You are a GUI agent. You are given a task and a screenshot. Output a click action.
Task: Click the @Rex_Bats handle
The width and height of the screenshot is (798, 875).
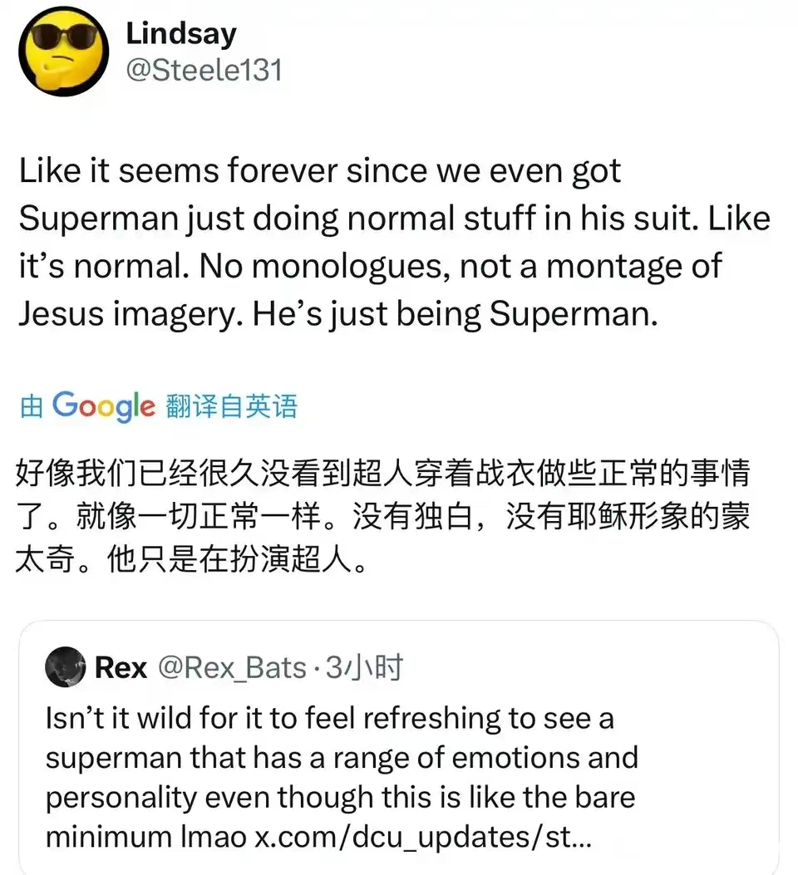[232, 667]
